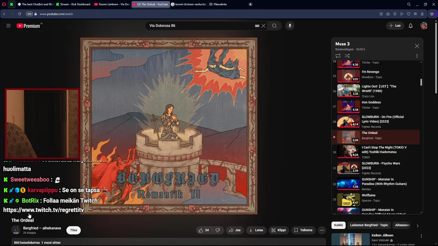The height and width of the screenshot is (246, 438).
Task: Toggle playlist loop
Action: click(338, 56)
